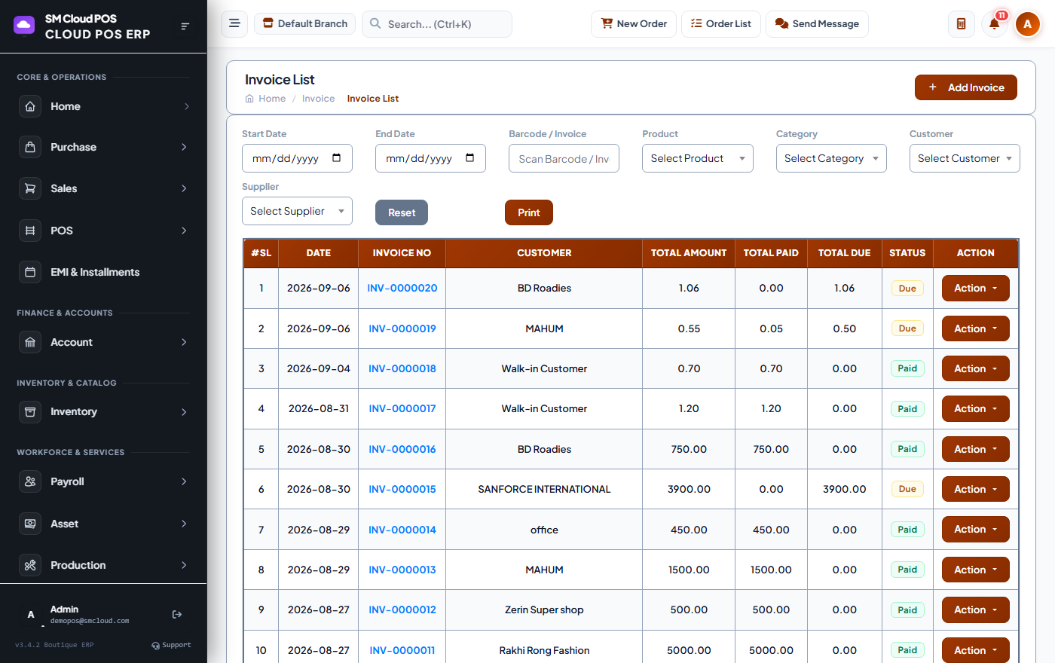Open the Select Category dropdown
The image size is (1055, 663).
point(831,158)
